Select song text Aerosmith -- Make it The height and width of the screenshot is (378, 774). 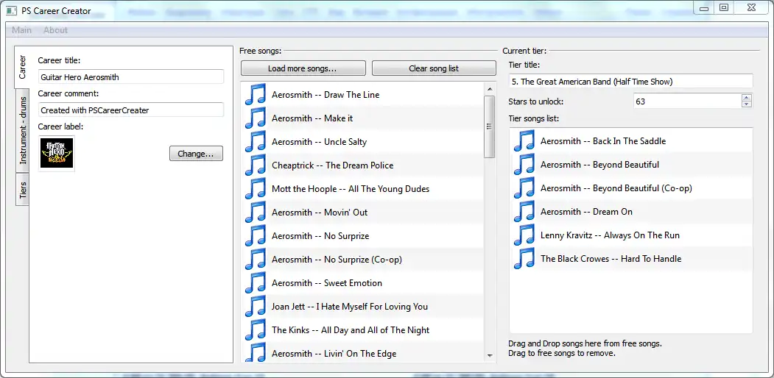[312, 118]
